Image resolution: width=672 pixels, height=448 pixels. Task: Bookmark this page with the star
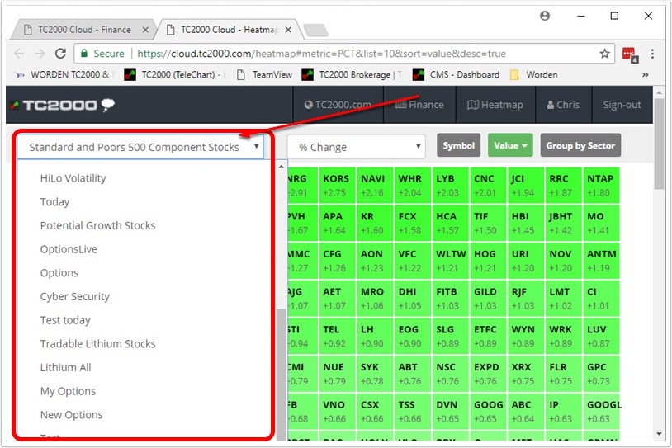604,54
